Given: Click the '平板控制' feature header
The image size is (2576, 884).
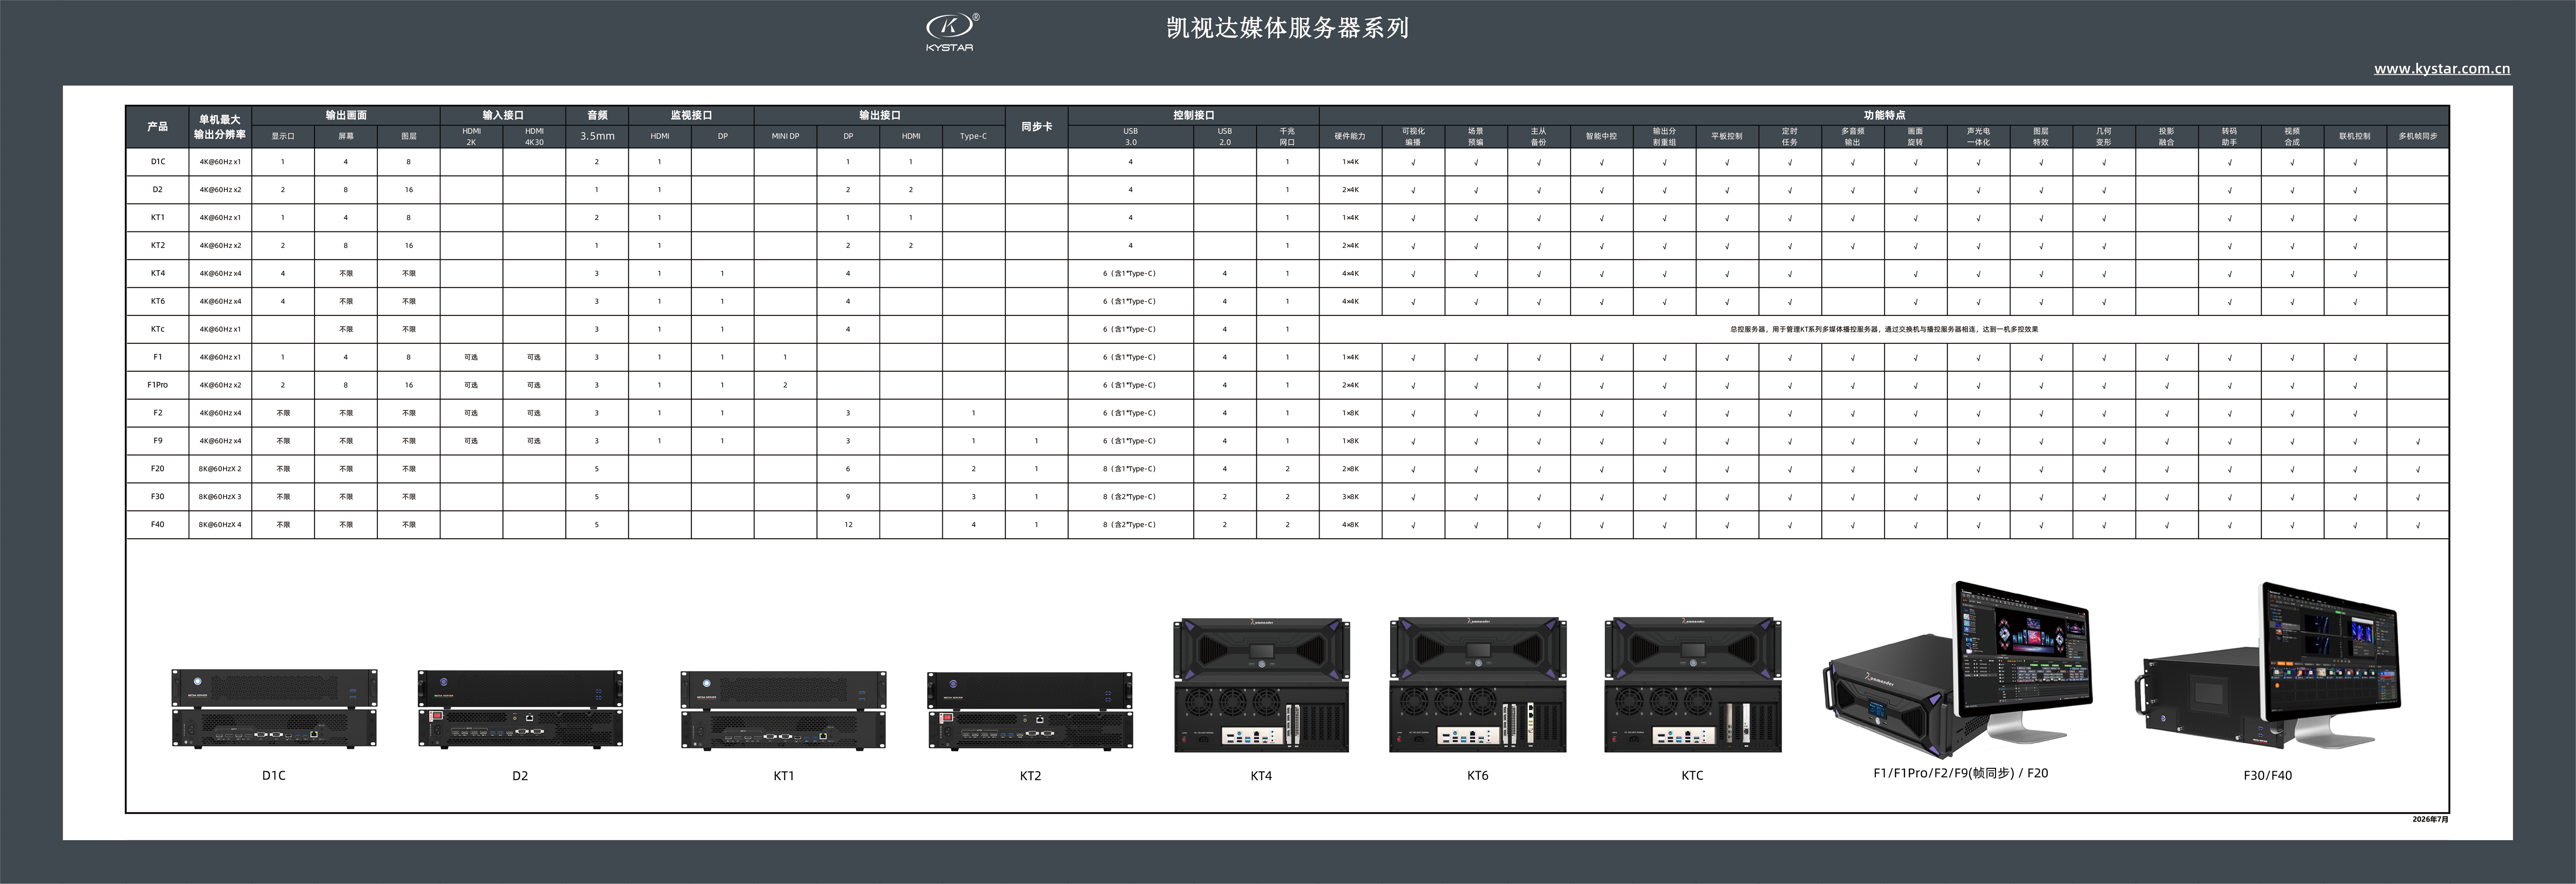Looking at the screenshot, I should coord(1727,136).
